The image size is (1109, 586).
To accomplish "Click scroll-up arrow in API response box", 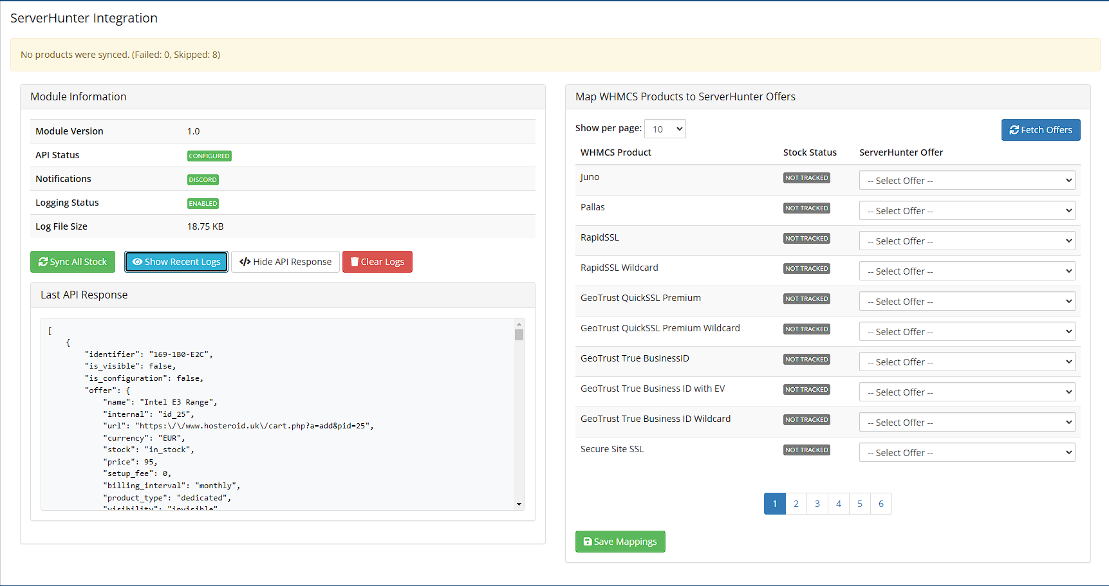I will click(519, 324).
